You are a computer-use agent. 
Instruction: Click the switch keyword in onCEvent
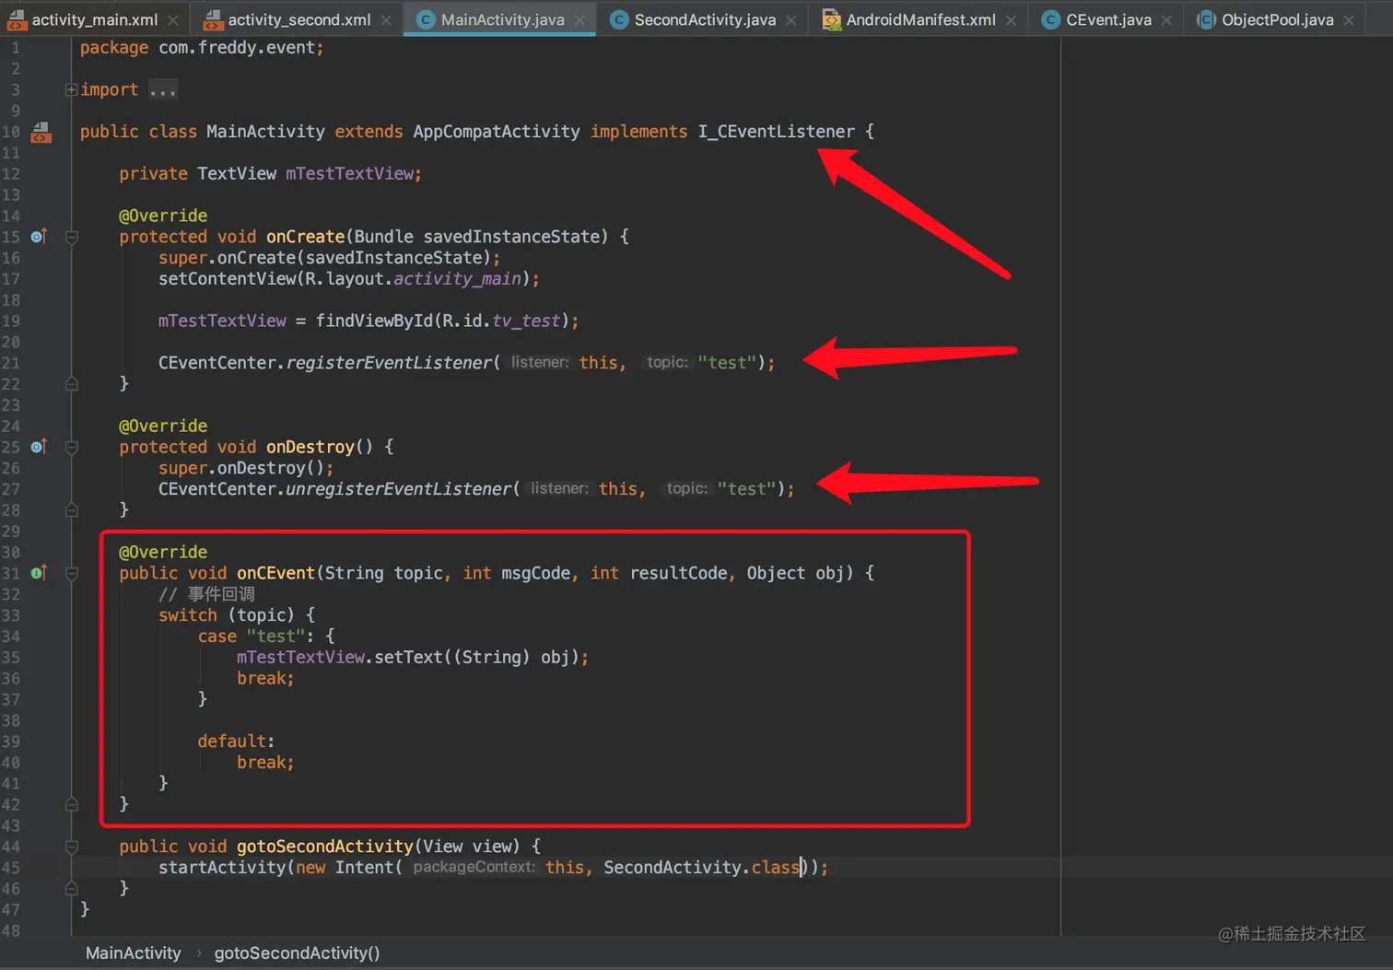click(x=188, y=615)
